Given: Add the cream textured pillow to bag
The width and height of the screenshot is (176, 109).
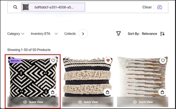Looking at the screenshot, I should pos(163,92).
